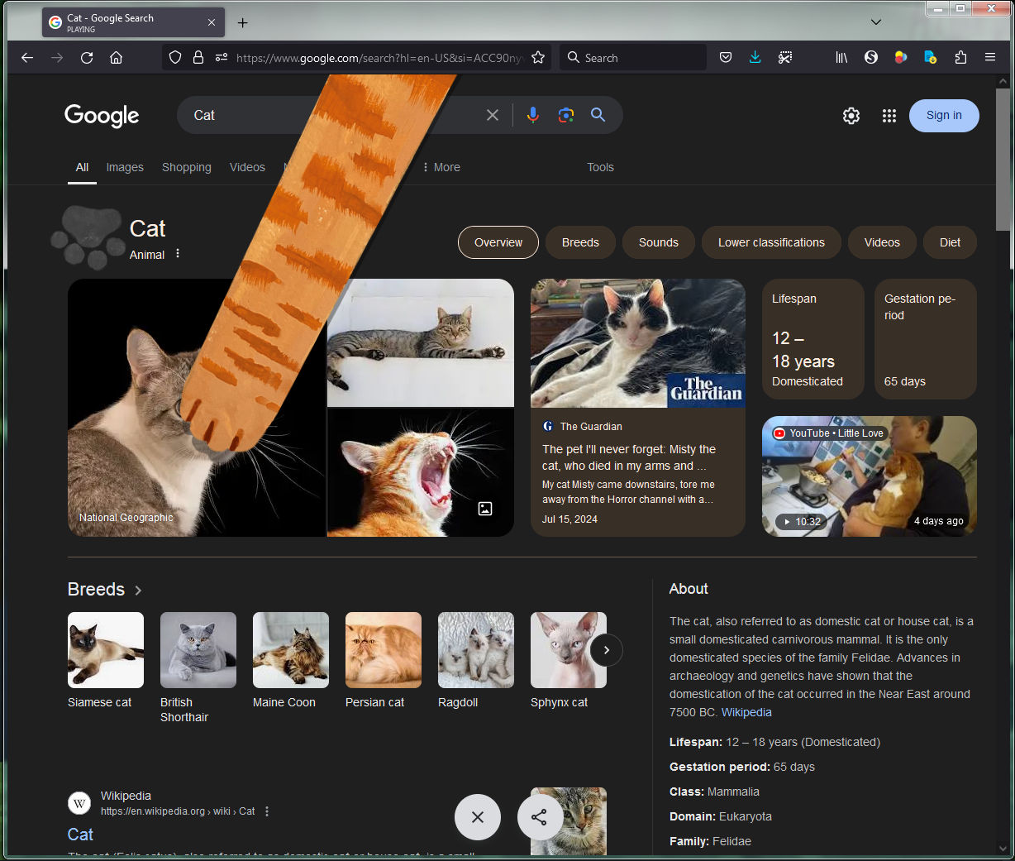Select the All results tab
This screenshot has width=1015, height=861.
point(82,167)
